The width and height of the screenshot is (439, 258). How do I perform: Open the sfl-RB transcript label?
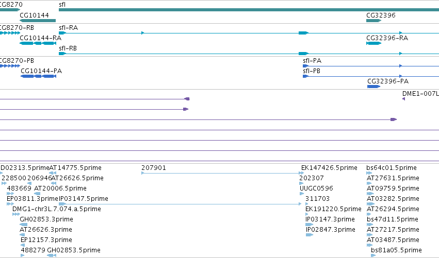68,48
